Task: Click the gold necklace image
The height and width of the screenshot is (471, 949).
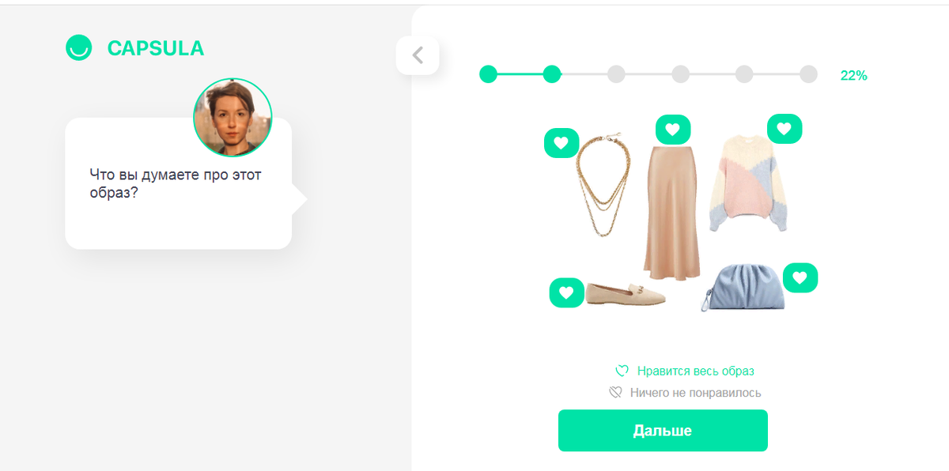Action: point(601,184)
